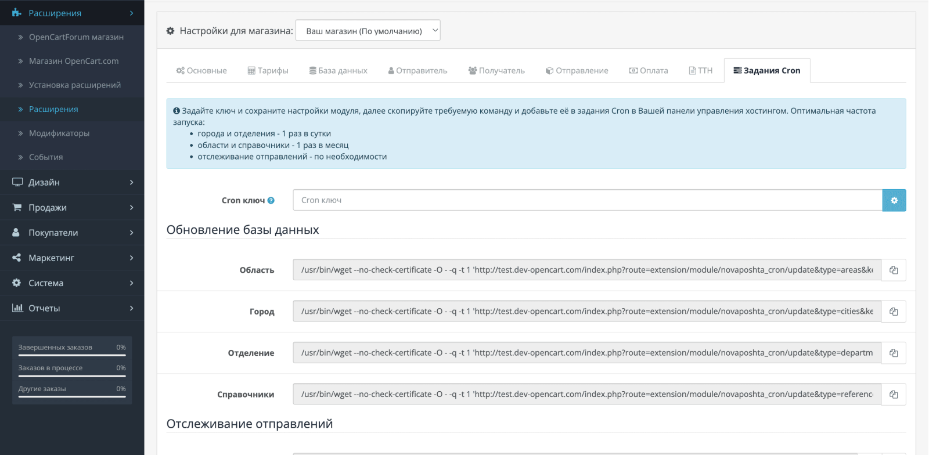929x455 pixels.
Task: Open the Отправитель tab
Action: point(418,71)
